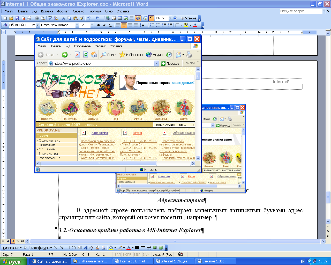Image resolution: width=331 pixels, height=265 pixels.
Task: Toggle italic formatting (К)
Action: click(104, 25)
